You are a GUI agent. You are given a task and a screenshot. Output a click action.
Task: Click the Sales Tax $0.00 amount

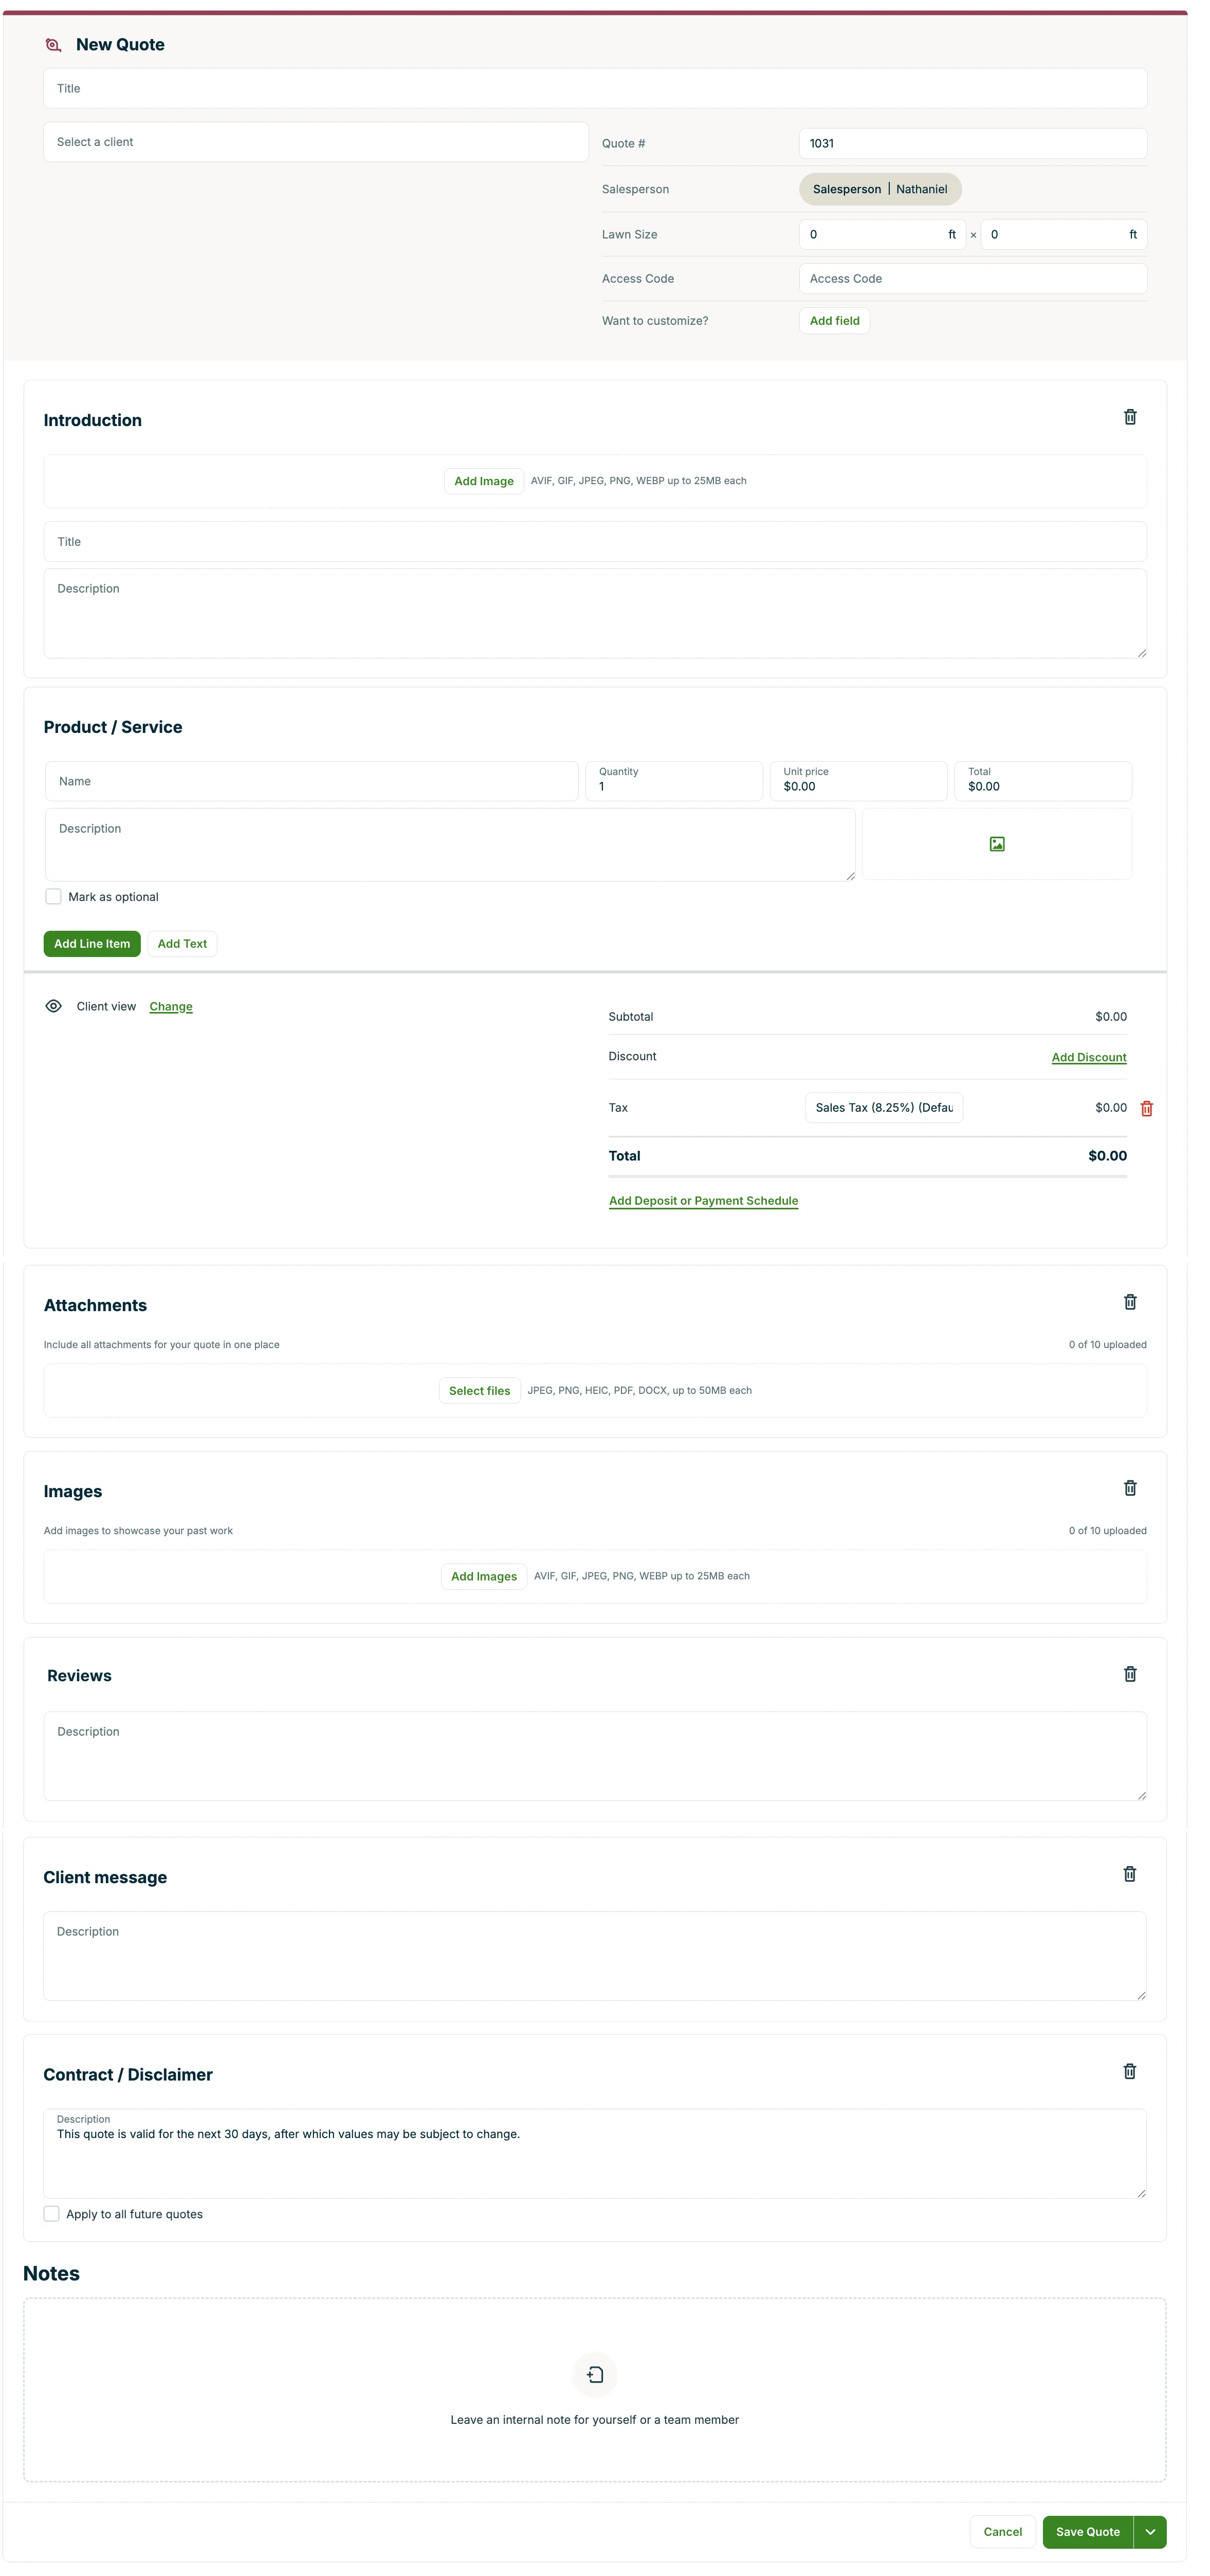[x=1111, y=1108]
